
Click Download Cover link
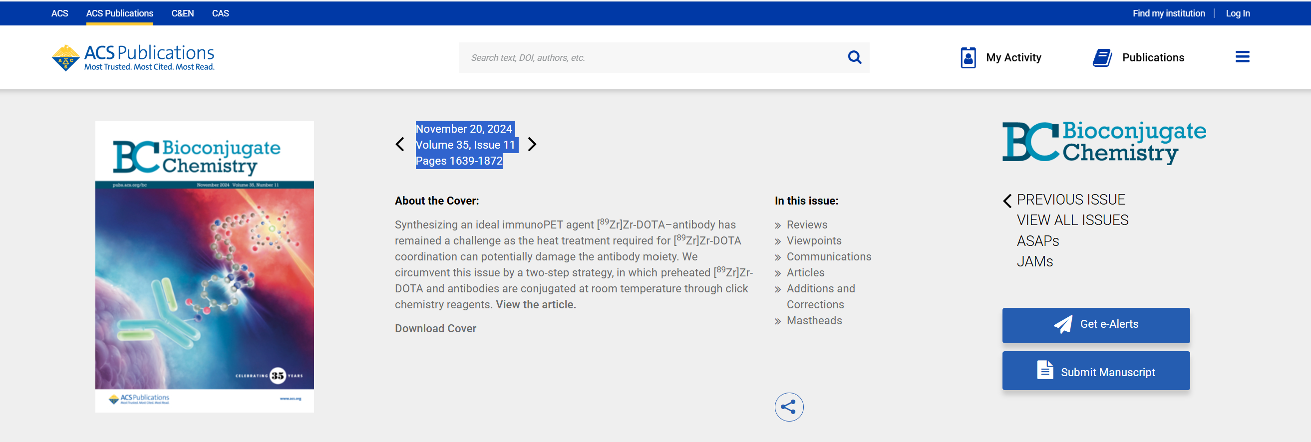[x=436, y=328]
